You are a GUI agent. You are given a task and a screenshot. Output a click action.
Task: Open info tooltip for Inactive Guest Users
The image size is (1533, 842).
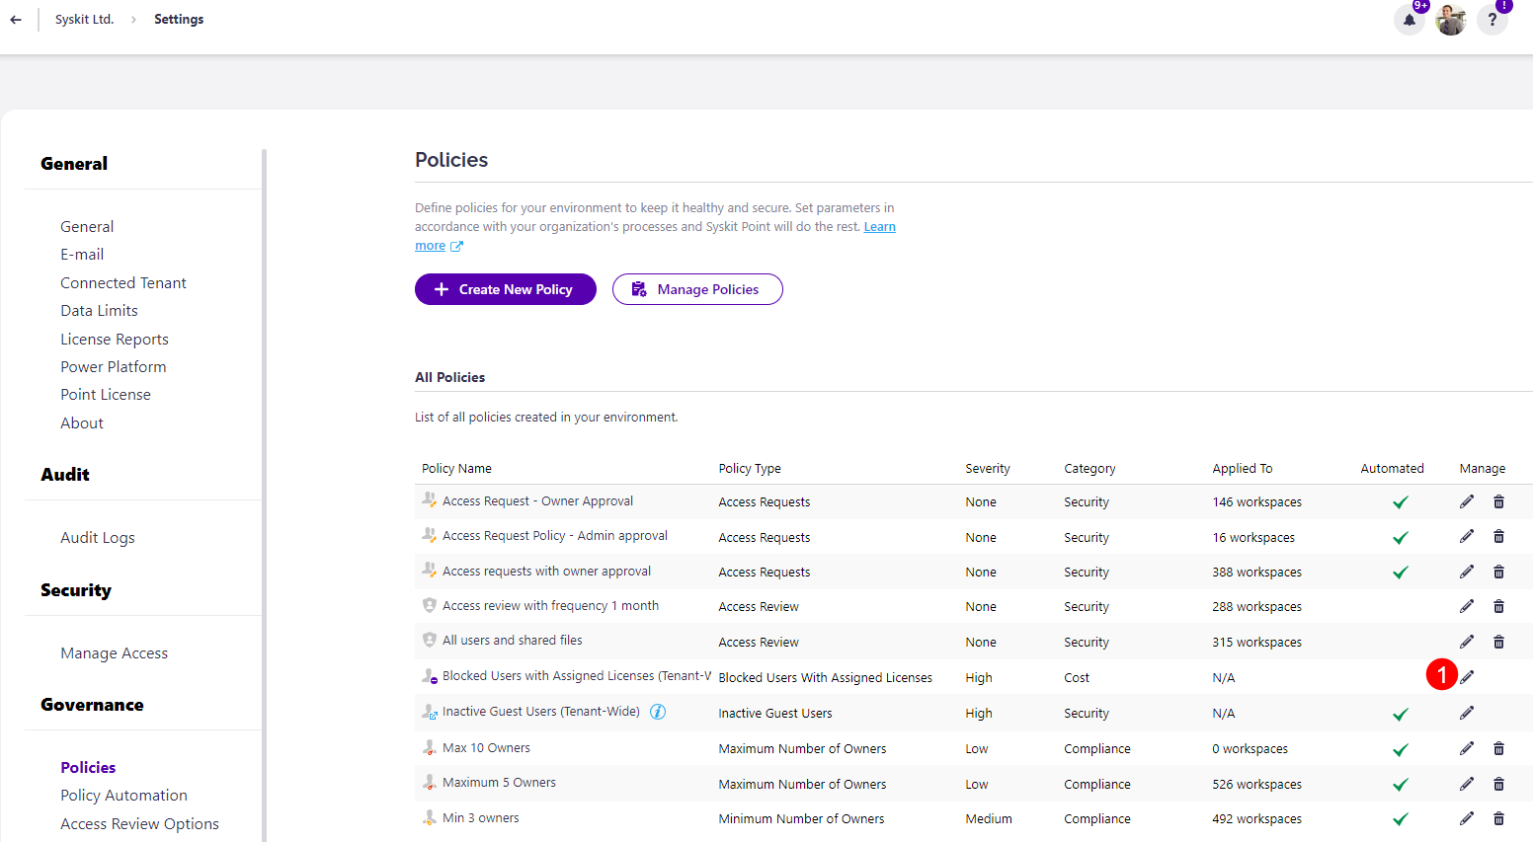[x=658, y=710]
